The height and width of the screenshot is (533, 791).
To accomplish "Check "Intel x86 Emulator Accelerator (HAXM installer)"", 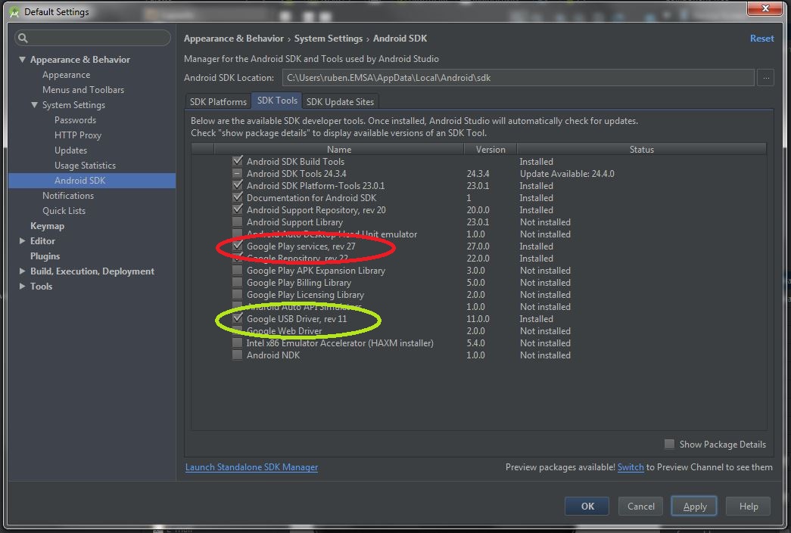I will [237, 342].
